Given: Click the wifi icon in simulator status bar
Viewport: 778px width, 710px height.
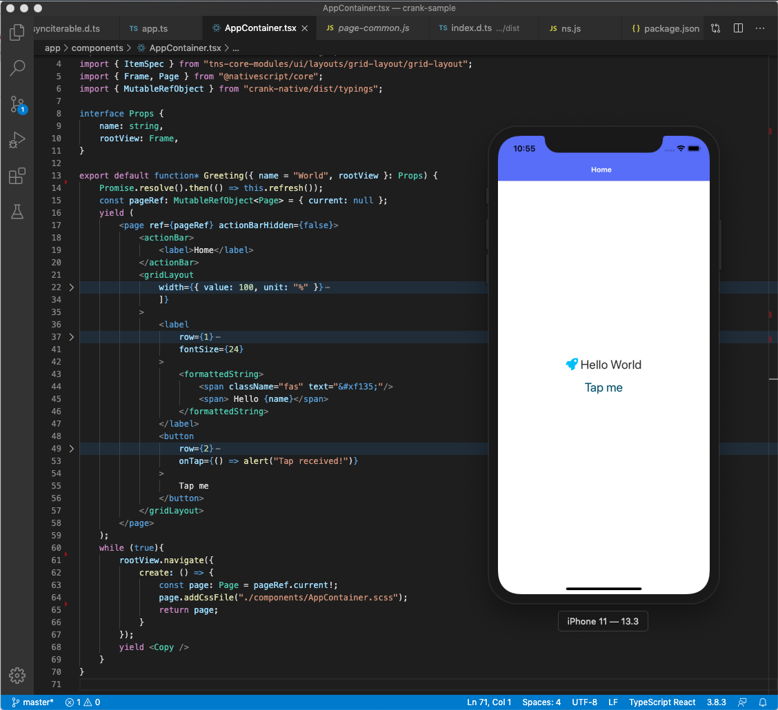Looking at the screenshot, I should (x=681, y=148).
